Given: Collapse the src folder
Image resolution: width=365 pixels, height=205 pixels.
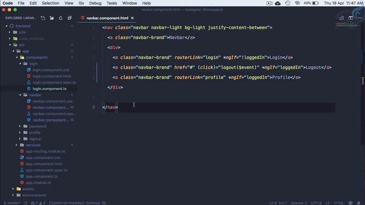Looking at the screenshot, I should 10,45.
